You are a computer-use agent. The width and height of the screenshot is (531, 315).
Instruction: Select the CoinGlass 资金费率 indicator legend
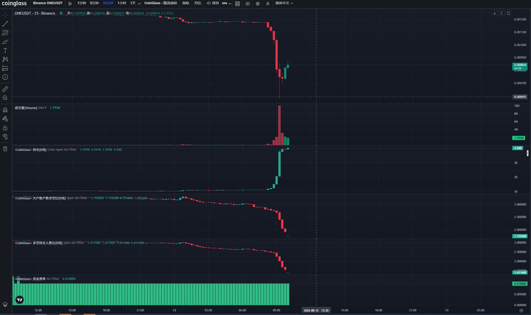click(x=30, y=279)
